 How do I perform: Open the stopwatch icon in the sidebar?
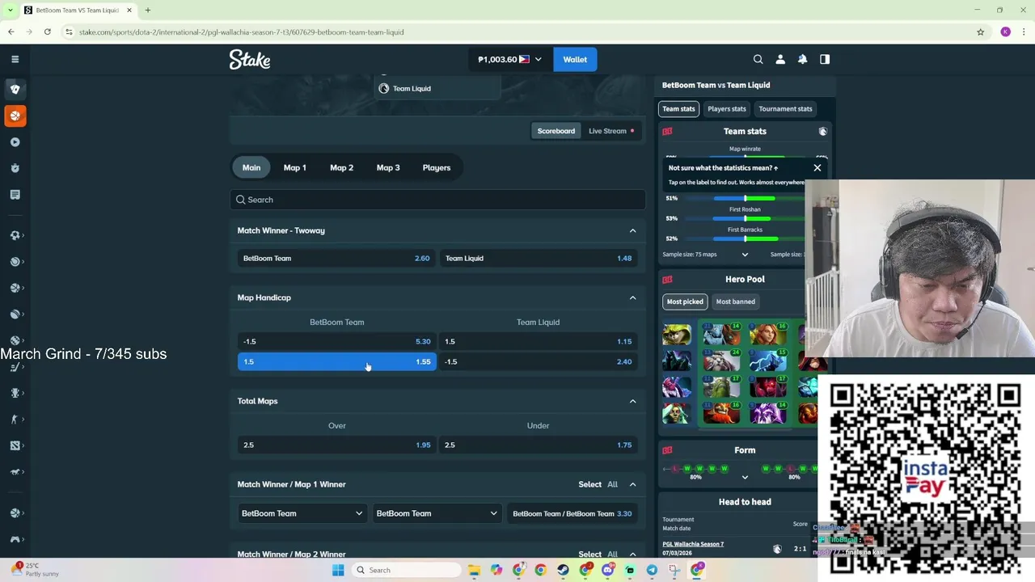(15, 168)
